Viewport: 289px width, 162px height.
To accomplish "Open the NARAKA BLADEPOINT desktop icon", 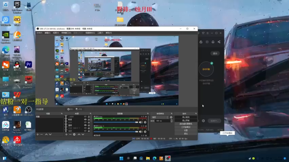I will click(29, 82).
